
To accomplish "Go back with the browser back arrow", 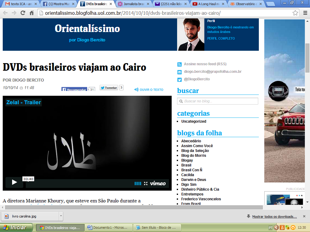I will [5, 13].
